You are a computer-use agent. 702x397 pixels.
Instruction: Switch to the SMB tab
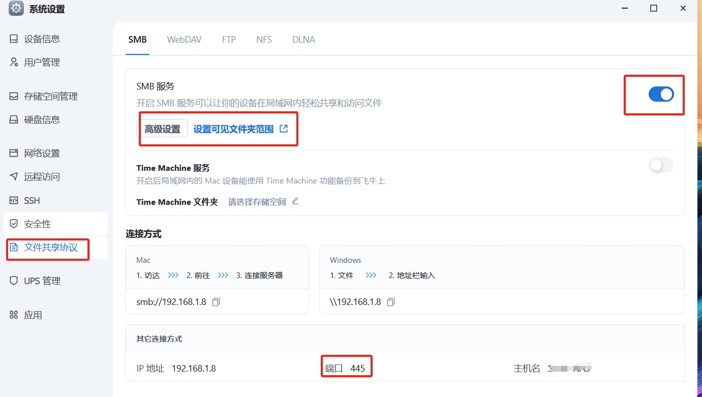[x=137, y=40]
